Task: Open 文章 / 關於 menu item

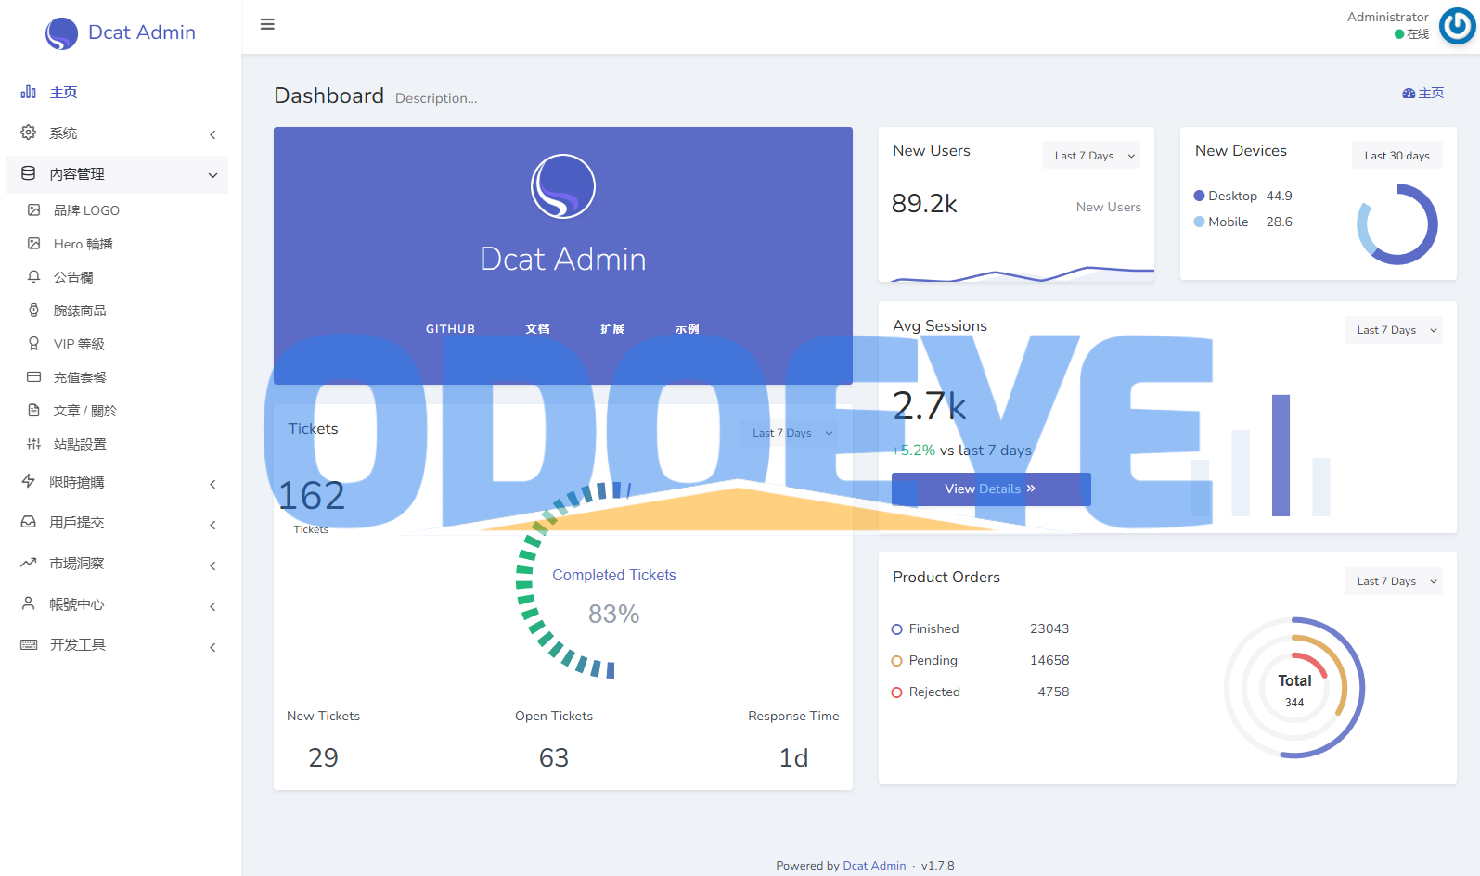Action: 117,411
